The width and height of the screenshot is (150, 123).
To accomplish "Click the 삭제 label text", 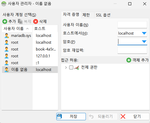I will click(43, 21).
